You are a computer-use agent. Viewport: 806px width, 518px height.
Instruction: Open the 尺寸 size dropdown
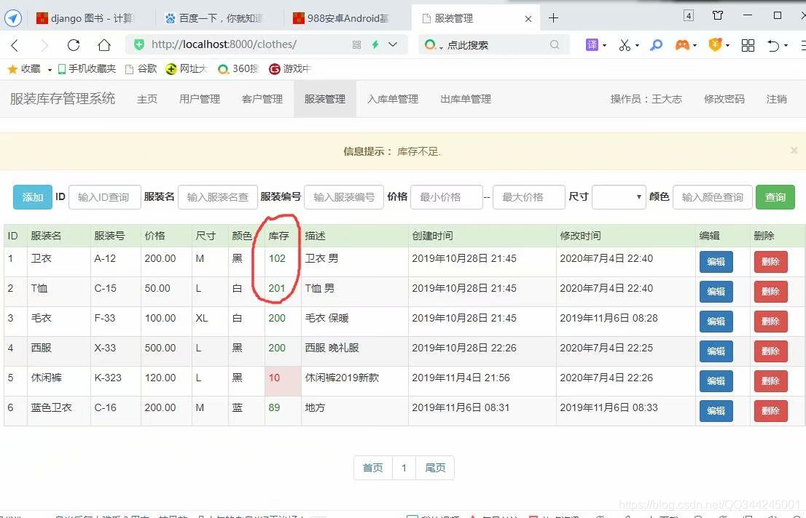[x=619, y=197]
